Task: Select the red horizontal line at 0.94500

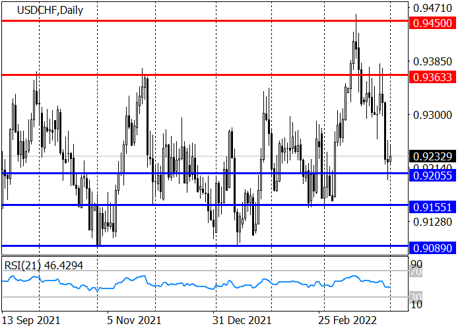Action: coord(205,21)
